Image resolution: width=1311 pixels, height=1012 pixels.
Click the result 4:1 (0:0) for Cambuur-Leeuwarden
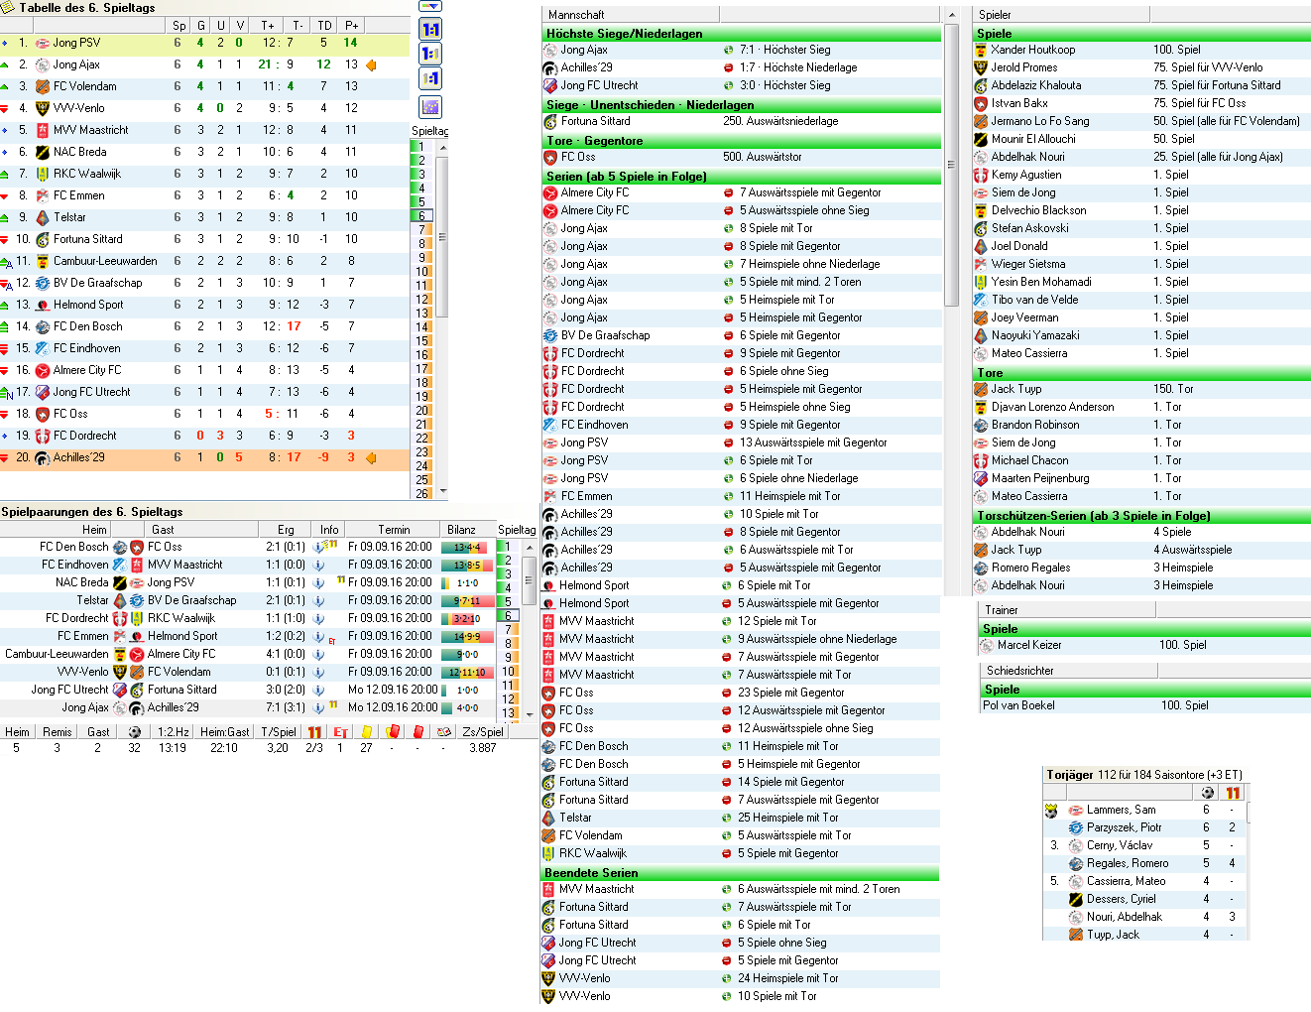[286, 654]
